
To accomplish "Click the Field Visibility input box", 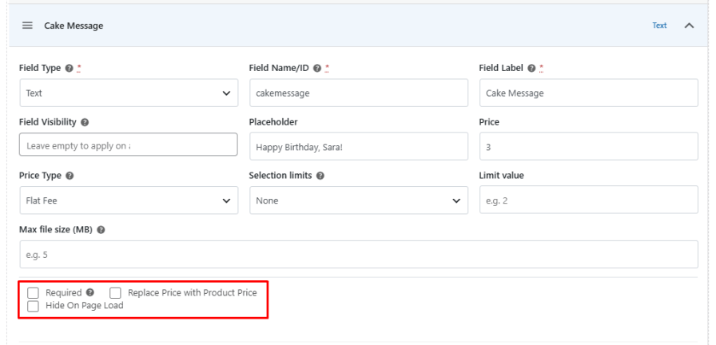I will coord(129,145).
